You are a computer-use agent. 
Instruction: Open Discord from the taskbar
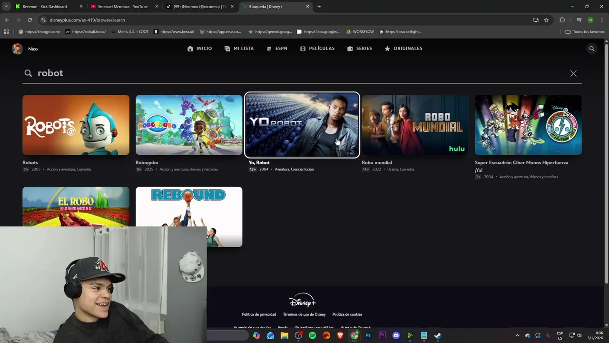(x=396, y=335)
